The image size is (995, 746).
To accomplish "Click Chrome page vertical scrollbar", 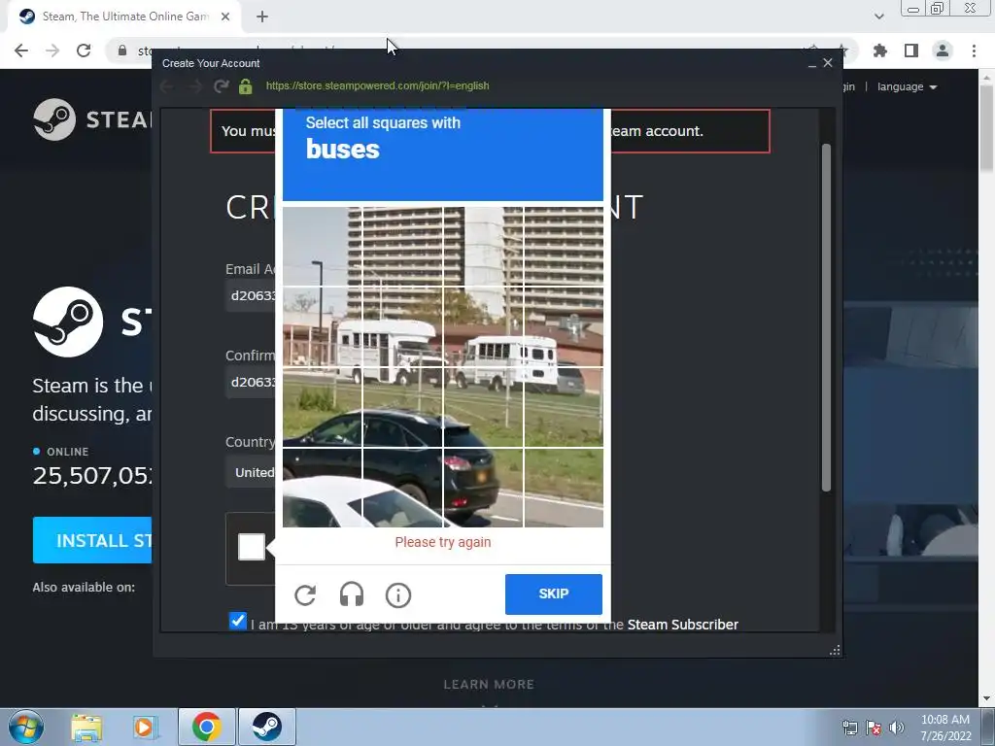I will (986, 127).
